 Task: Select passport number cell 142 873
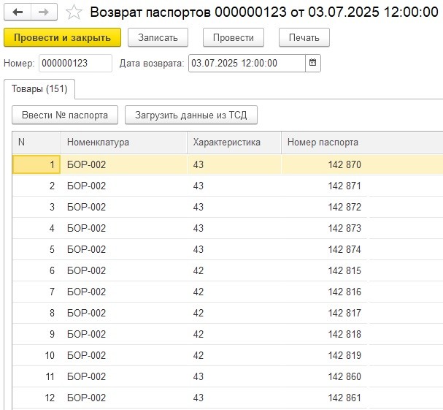[344, 229]
